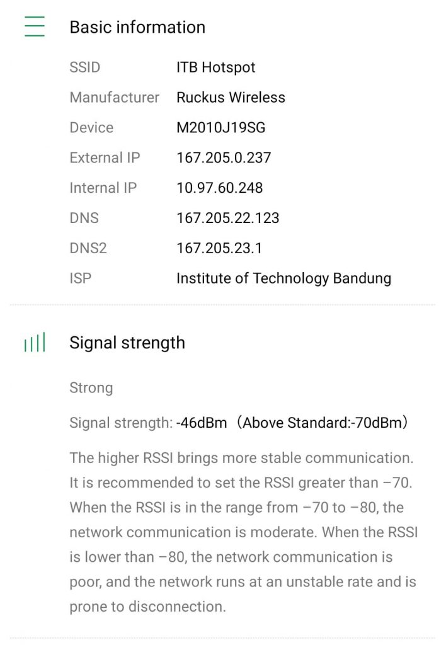Click the DNS2 address 167.205.23.1
The width and height of the screenshot is (446, 645).
pyautogui.click(x=219, y=248)
